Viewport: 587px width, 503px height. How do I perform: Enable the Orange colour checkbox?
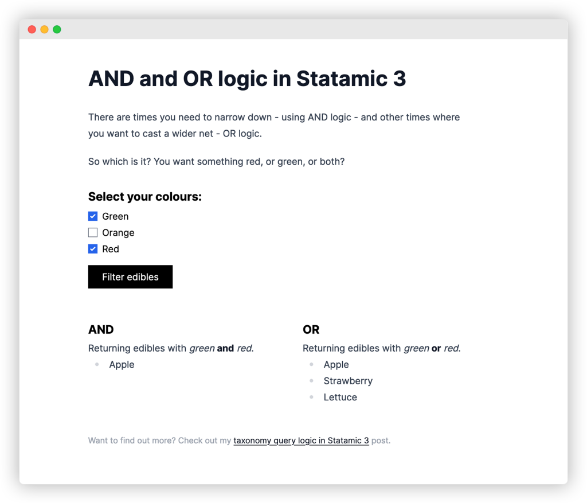93,233
